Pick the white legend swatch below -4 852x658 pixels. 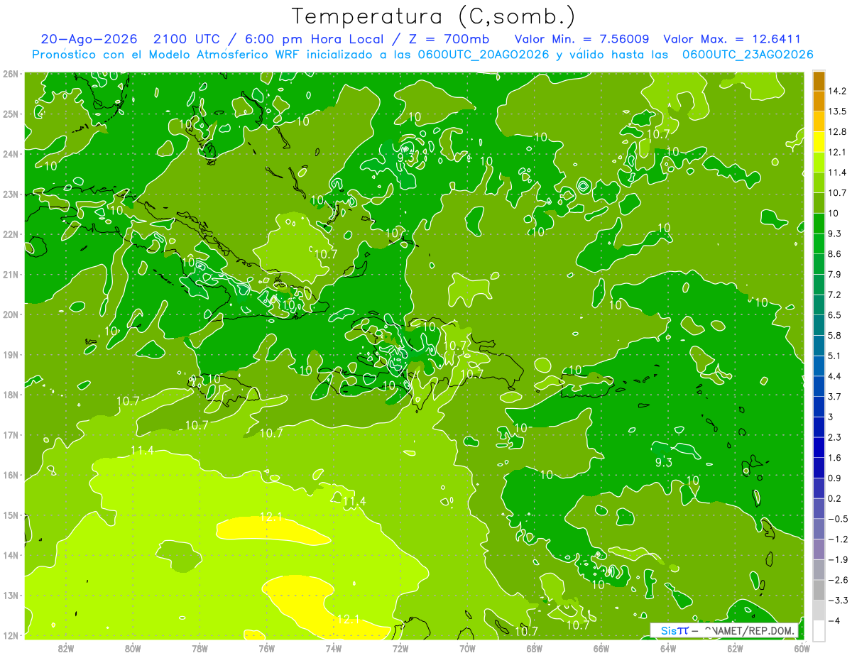tap(818, 630)
